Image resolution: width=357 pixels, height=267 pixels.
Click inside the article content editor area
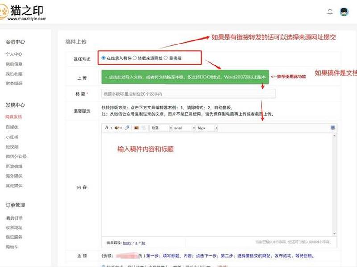(217, 184)
